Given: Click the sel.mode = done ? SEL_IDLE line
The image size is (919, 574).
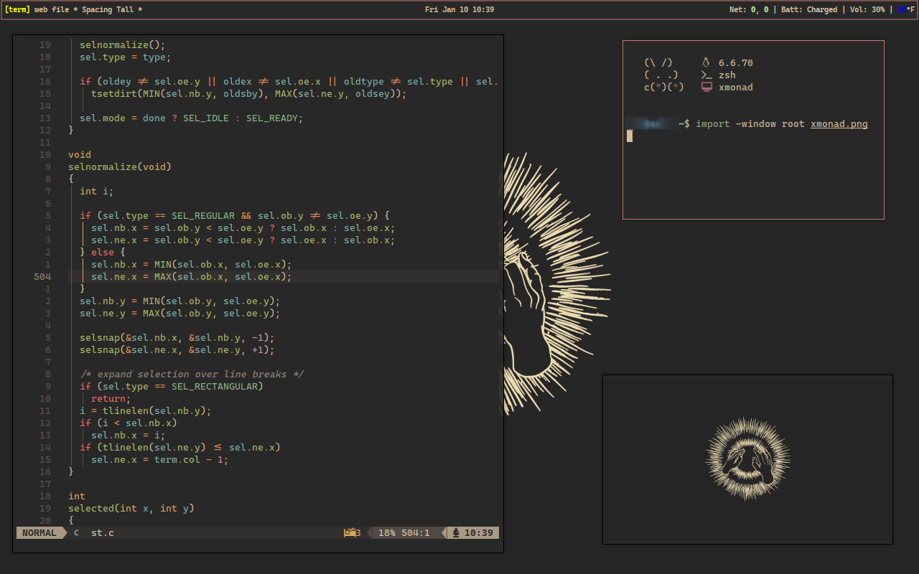Looking at the screenshot, I should click(192, 118).
